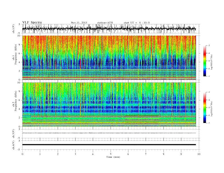
Task: Click the '0' tick on the time axis
Action: (22, 154)
